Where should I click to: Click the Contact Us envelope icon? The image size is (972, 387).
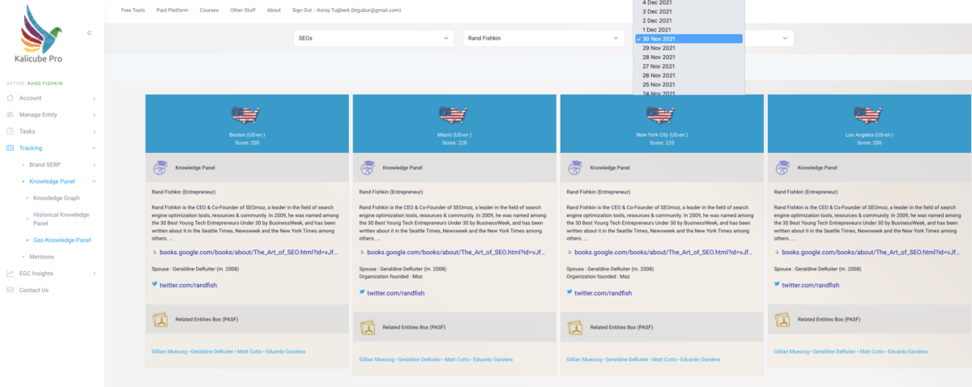tap(11, 290)
